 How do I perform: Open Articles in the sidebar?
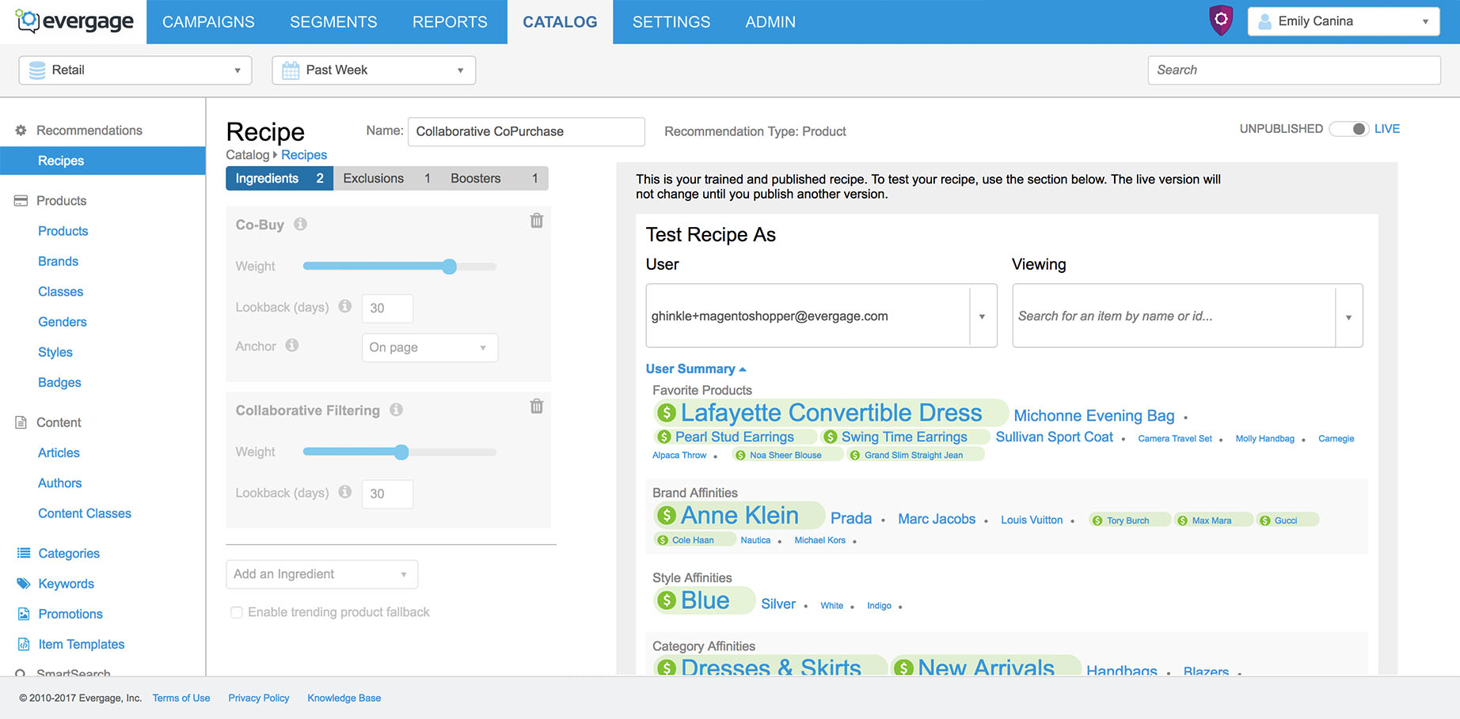59,452
